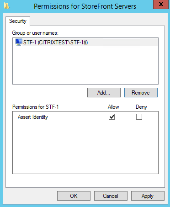This screenshot has height=207, width=170.
Task: Dismiss the dialog with Cancel
Action: tap(111, 196)
